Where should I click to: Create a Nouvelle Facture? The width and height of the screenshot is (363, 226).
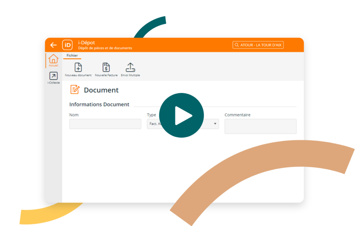[106, 69]
